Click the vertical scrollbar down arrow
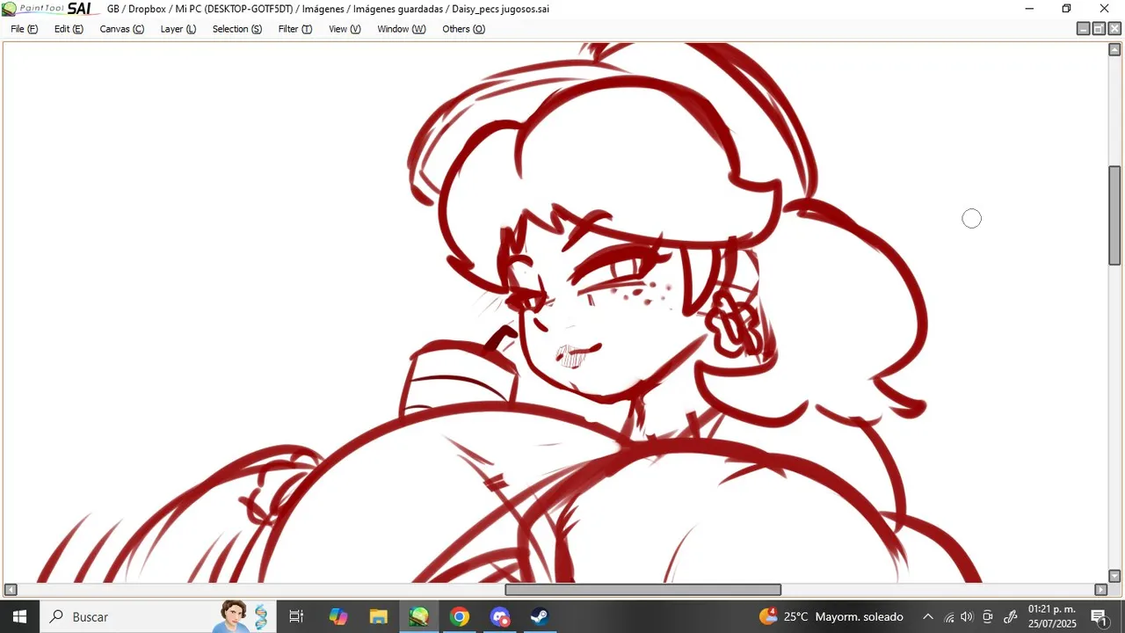Image resolution: width=1125 pixels, height=633 pixels. coord(1114,576)
